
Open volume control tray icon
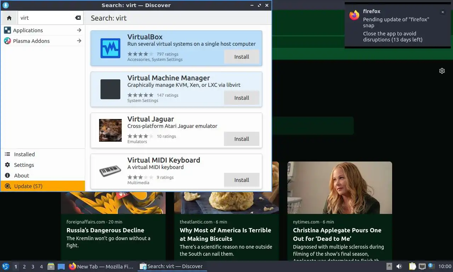(399, 266)
